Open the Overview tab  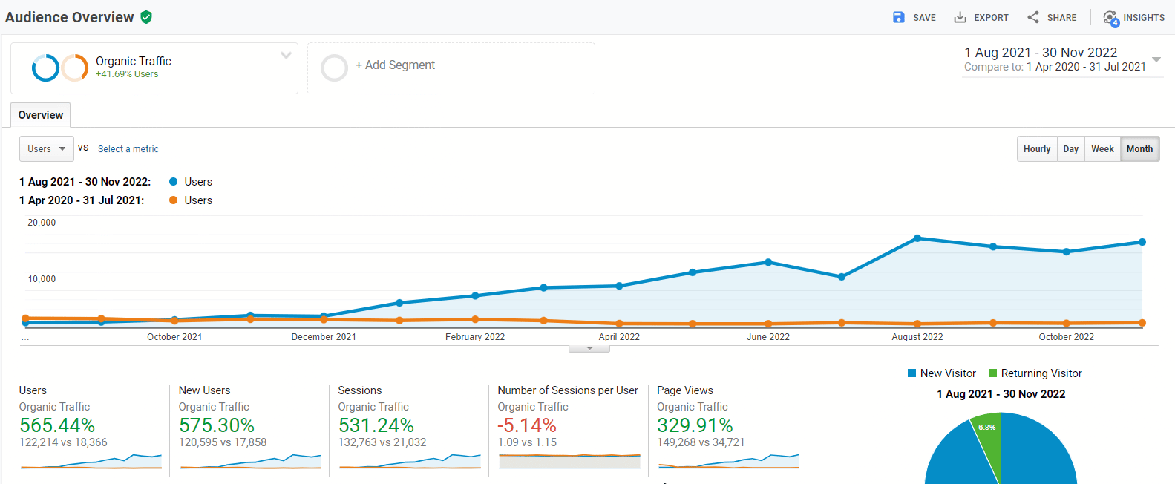click(x=41, y=115)
